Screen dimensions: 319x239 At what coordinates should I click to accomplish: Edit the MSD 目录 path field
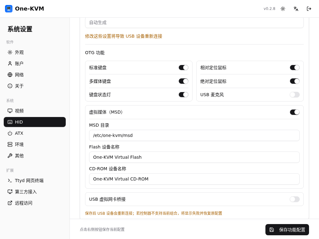click(194, 135)
